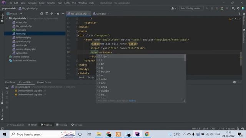This screenshot has width=246, height=138.
Task: Click Select Opened File target icon
Action: click(42, 14)
